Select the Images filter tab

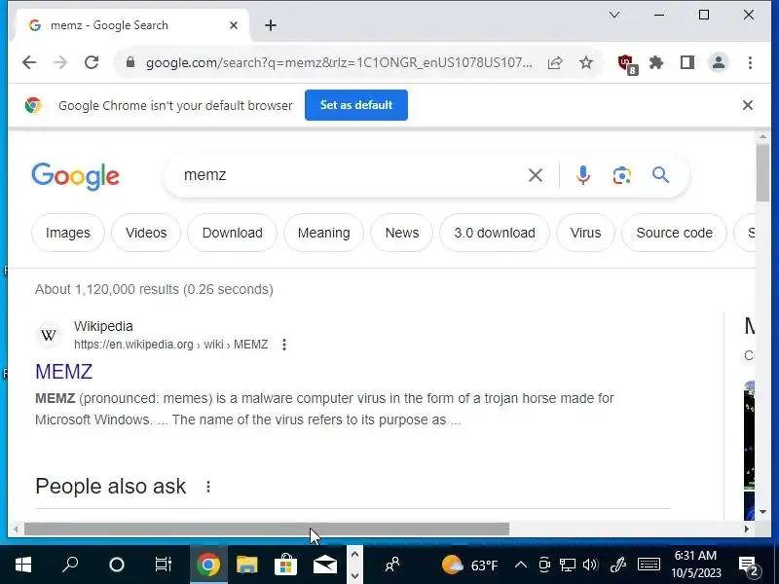coord(68,233)
